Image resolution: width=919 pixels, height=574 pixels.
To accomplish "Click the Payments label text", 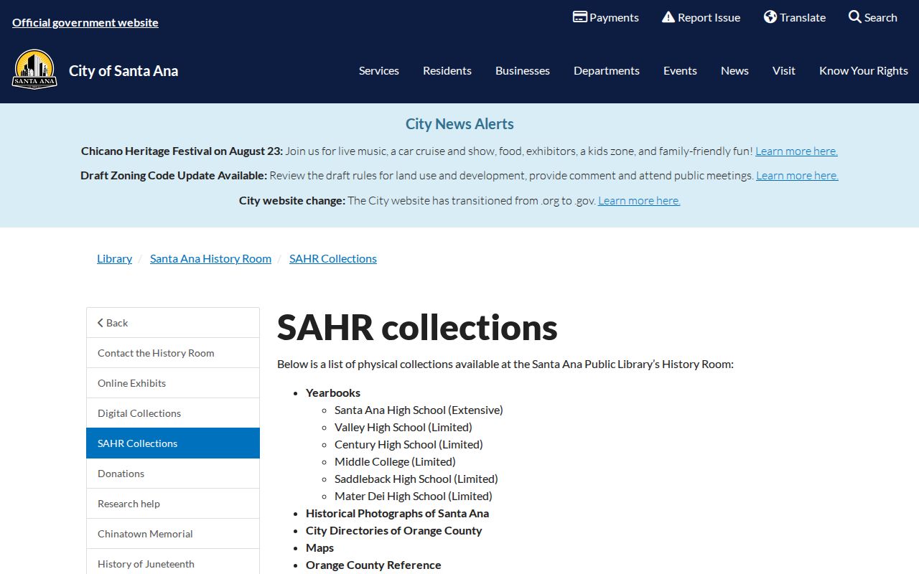I will point(614,17).
